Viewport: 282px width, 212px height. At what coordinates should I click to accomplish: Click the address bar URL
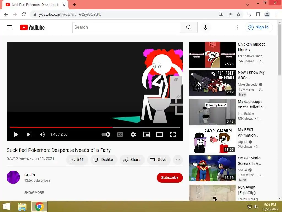tap(70, 14)
